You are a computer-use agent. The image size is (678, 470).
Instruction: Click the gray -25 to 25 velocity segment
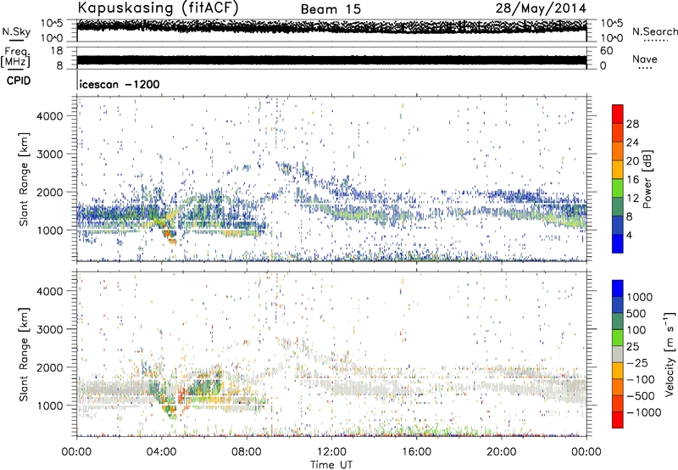618,354
